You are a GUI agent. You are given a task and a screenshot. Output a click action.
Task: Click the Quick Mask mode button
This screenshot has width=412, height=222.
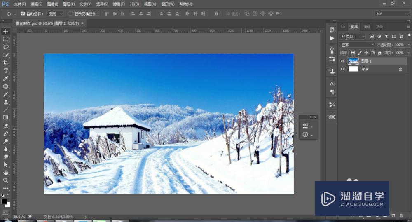[x=5, y=213]
